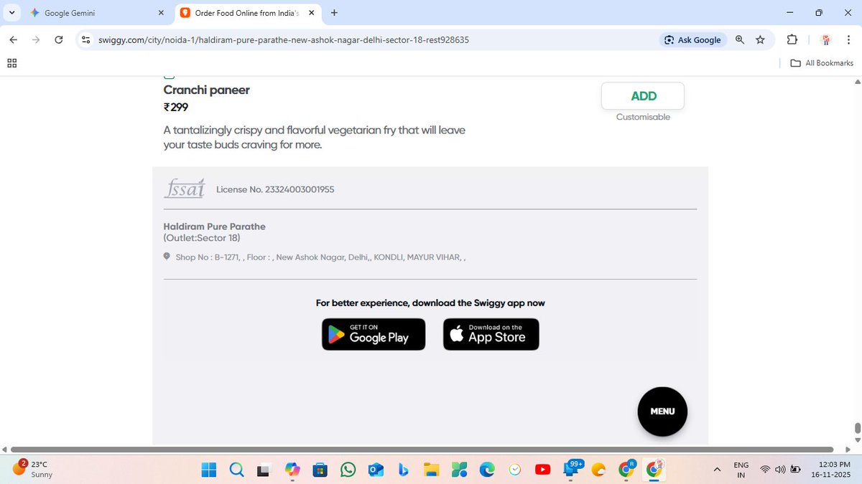Click the swiggy.com address bar URL
The image size is (862, 484).
click(x=284, y=40)
